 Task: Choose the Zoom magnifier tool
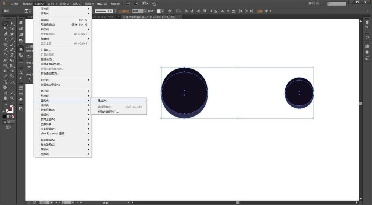pos(12,98)
